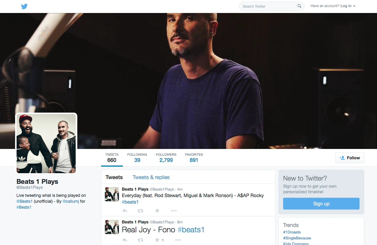Click the Everyday feat. Rod Stewart tweet text
The width and height of the screenshot is (377, 245).
(x=193, y=195)
